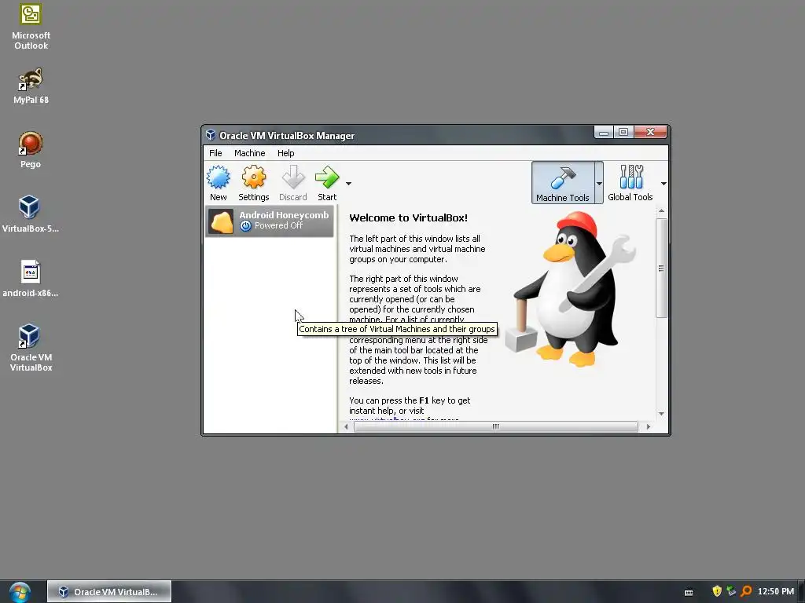This screenshot has height=603, width=805.
Task: Select Microsoft Outlook desktop icon
Action: (31, 27)
